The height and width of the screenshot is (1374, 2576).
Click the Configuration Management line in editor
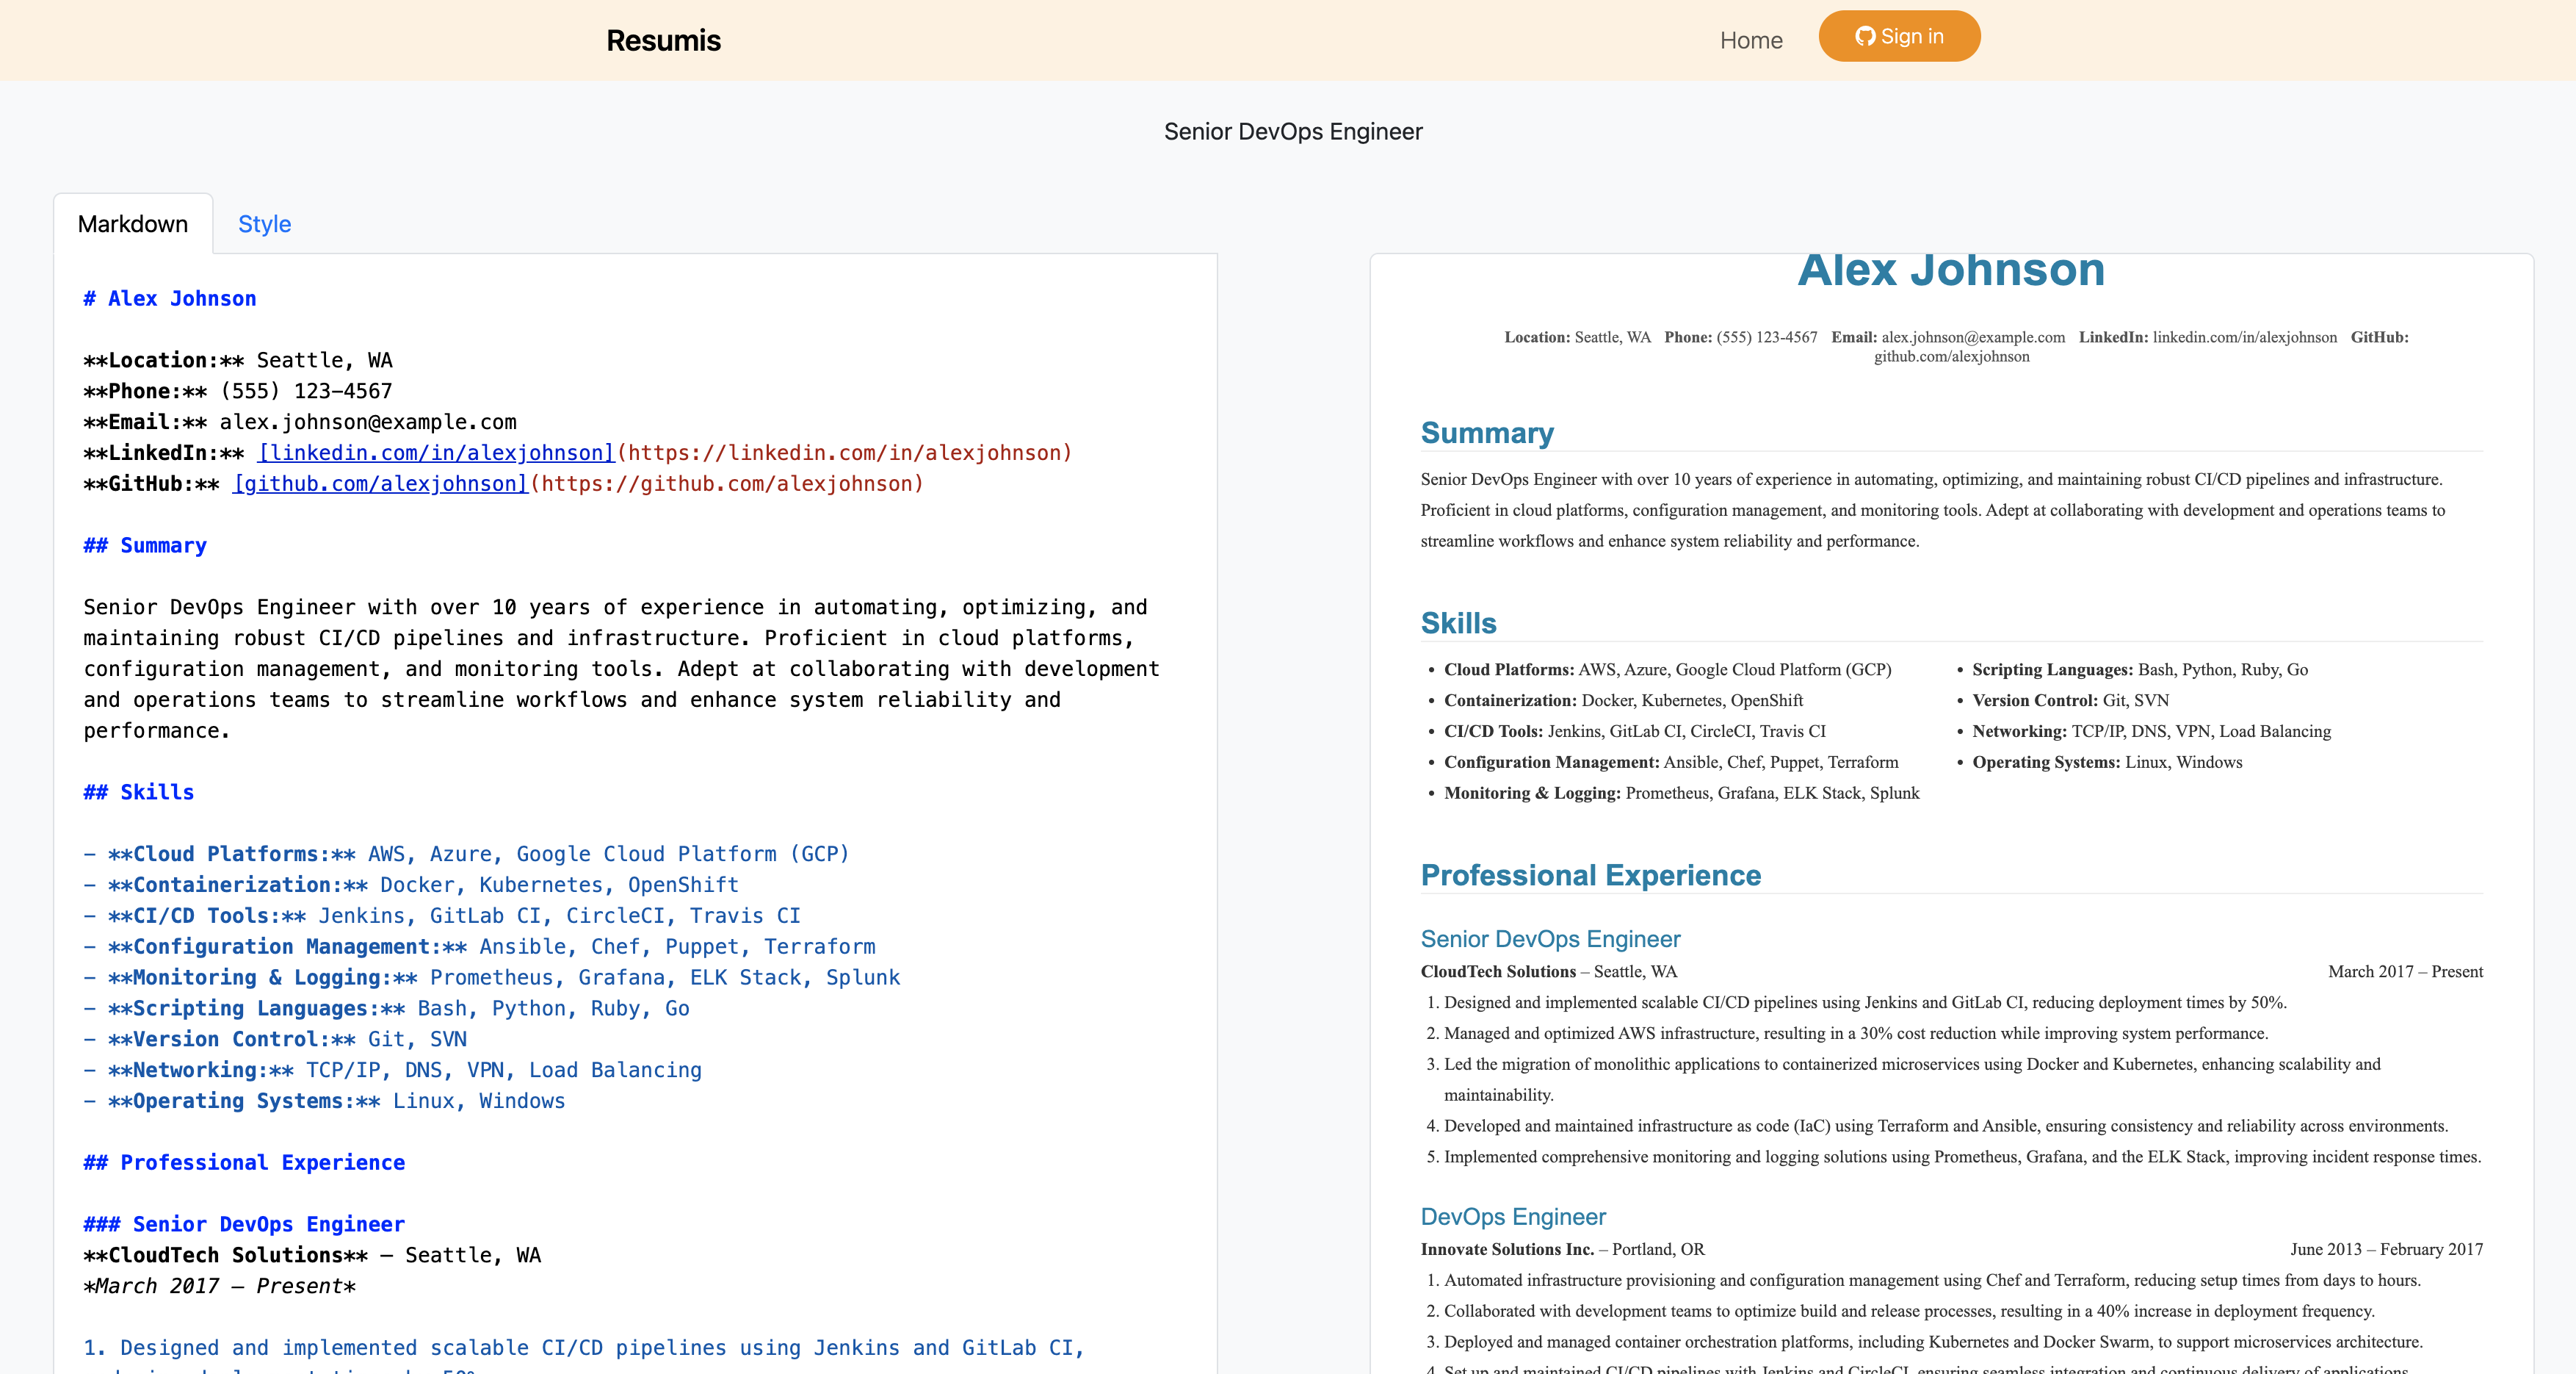(x=479, y=946)
